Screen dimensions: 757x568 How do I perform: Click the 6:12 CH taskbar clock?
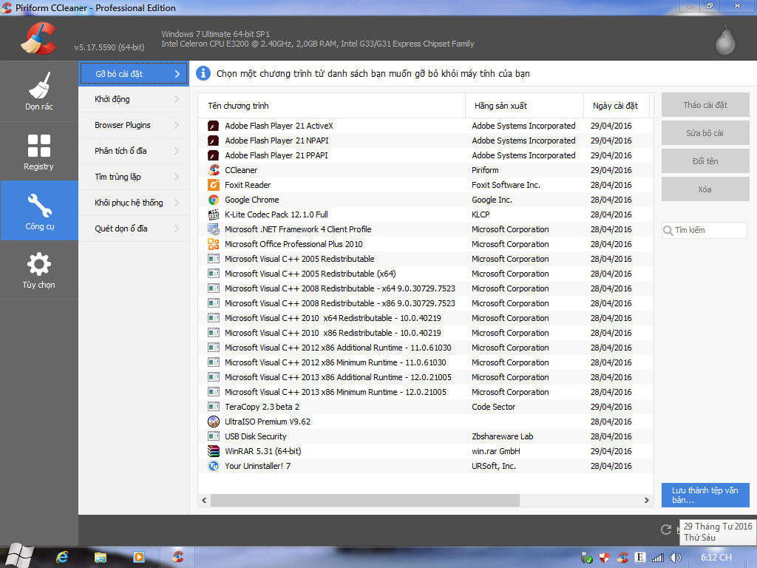pos(716,558)
